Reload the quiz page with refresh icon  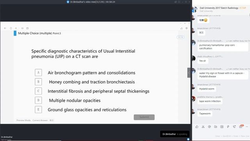tap(11, 28)
